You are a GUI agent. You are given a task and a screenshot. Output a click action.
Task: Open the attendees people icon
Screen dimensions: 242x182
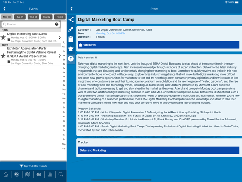[39, 175]
